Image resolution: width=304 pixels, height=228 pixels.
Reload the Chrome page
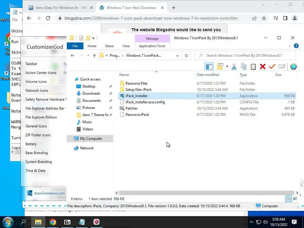point(48,18)
